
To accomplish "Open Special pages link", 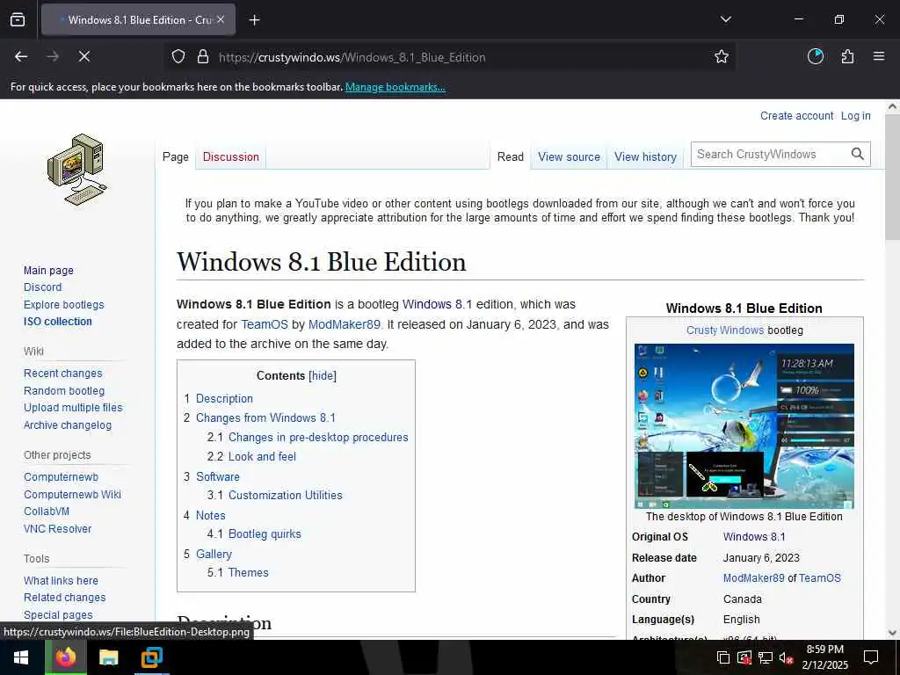I will (58, 614).
